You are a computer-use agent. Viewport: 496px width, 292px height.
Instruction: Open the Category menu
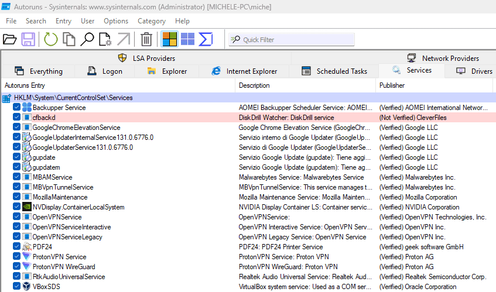pos(152,21)
